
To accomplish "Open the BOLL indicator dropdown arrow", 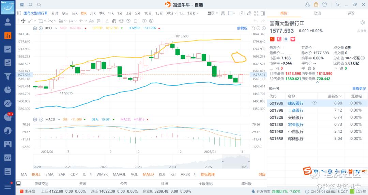I will [x=56, y=28].
